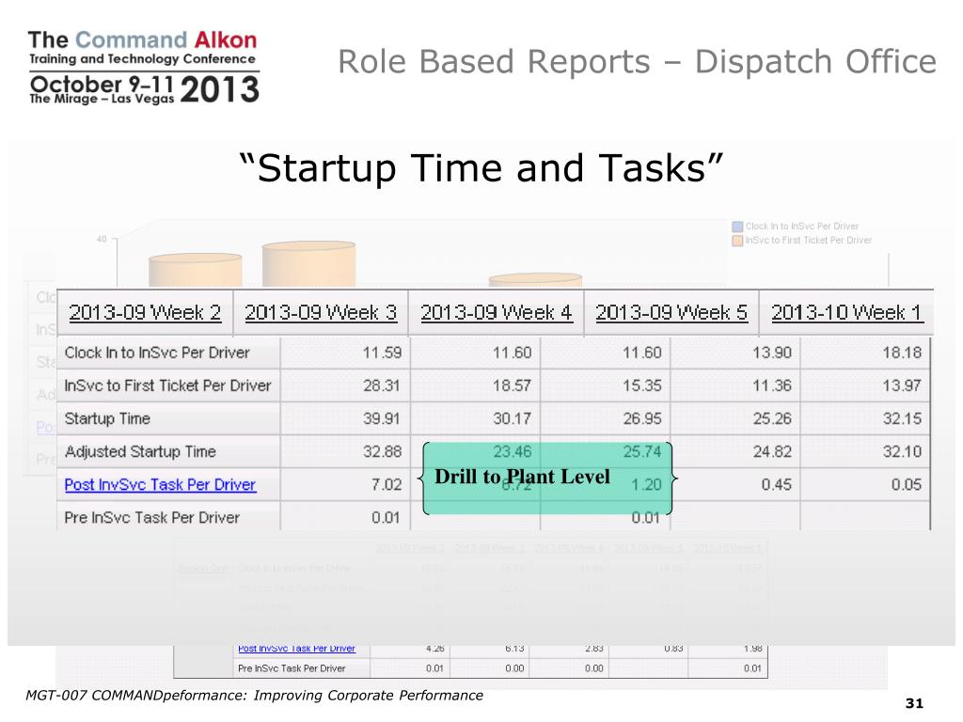The image size is (963, 722).
Task: Drill into Post InvSvc Task Per Driver link
Action: click(x=160, y=484)
